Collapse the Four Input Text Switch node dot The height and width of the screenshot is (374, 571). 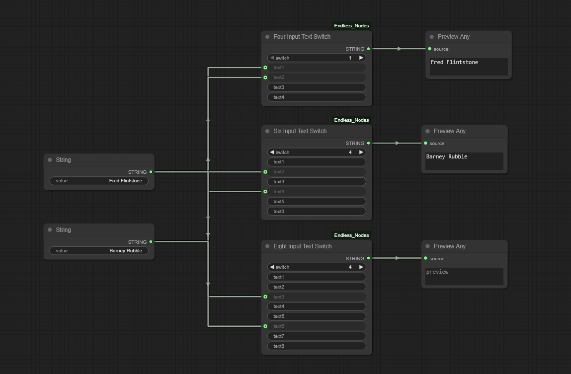pyautogui.click(x=267, y=37)
